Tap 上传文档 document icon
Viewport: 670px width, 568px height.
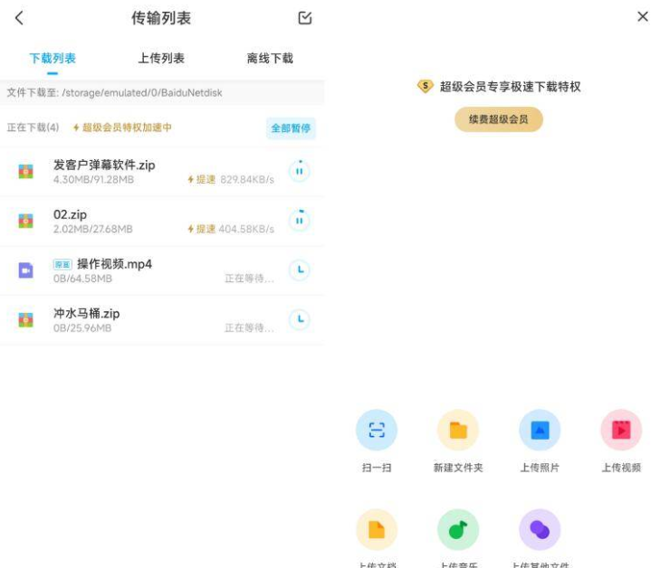(377, 530)
